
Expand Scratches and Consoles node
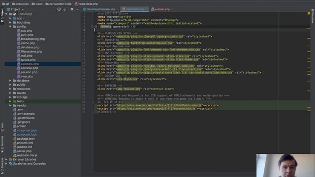click(6, 164)
